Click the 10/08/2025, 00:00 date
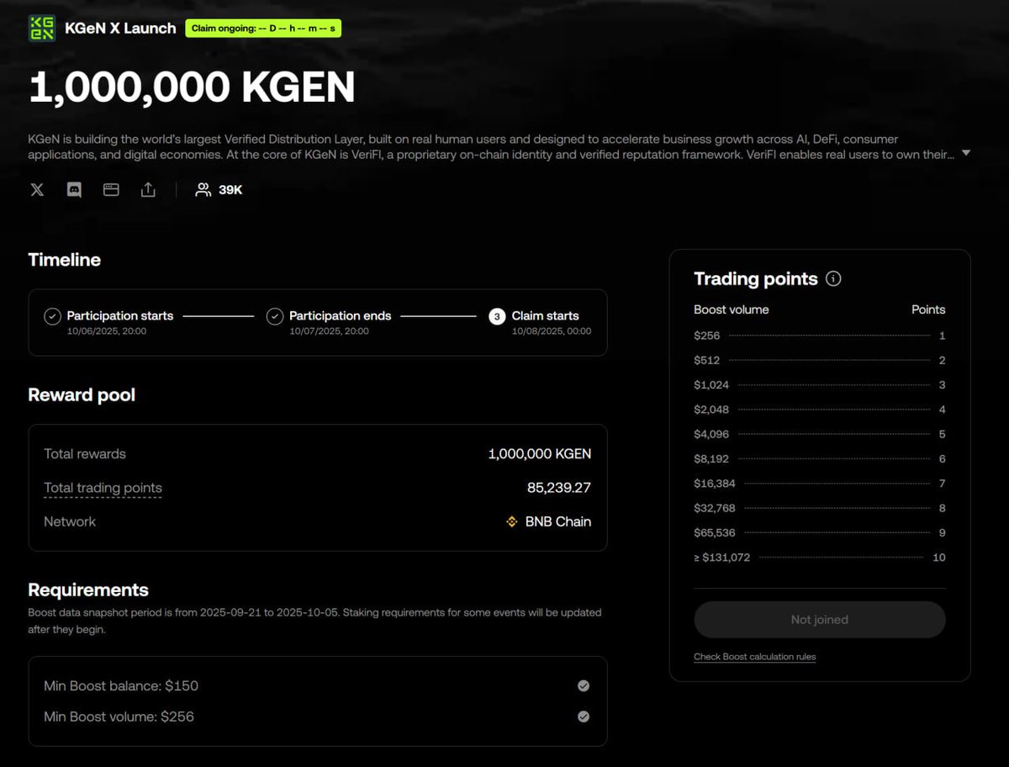This screenshot has height=767, width=1009. 552,331
